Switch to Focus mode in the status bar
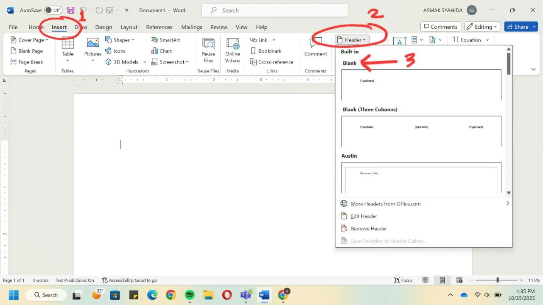Image resolution: width=543 pixels, height=305 pixels. (x=403, y=280)
